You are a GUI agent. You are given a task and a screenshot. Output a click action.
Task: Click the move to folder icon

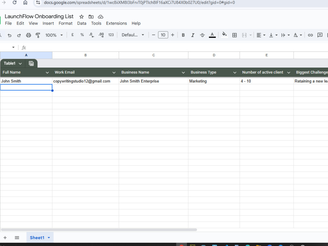[x=91, y=17]
